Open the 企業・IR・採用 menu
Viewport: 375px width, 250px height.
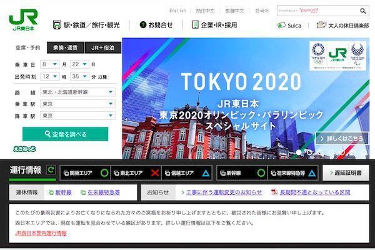point(215,25)
